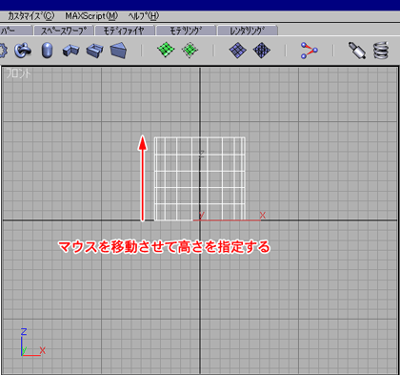Switch to the モディファイヤ tab
This screenshot has height=375, width=400.
click(124, 31)
